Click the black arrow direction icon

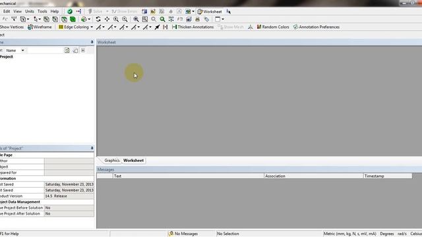pyautogui.click(x=157, y=27)
